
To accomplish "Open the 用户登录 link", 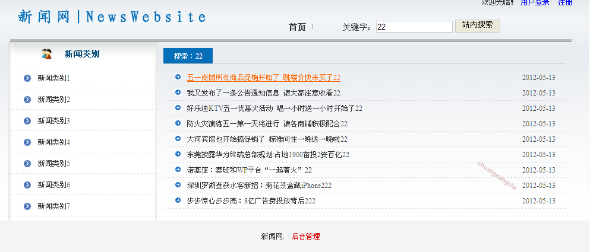I will point(535,2).
